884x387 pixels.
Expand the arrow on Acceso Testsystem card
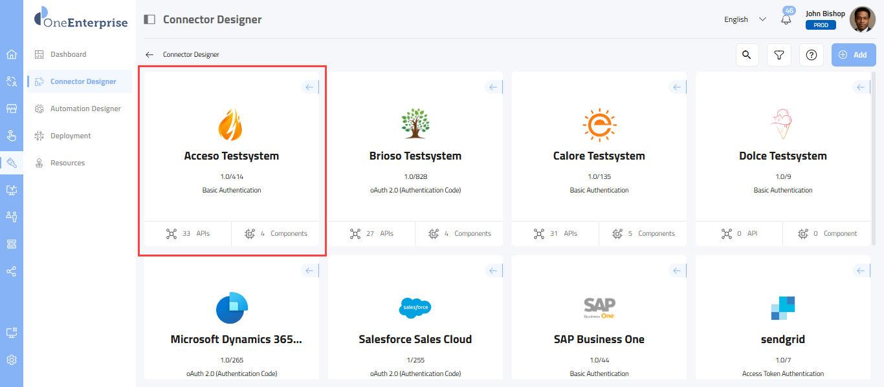310,87
